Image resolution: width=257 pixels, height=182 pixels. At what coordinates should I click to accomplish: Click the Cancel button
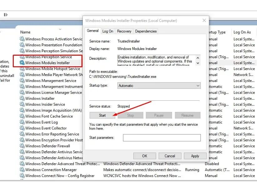click(170, 156)
